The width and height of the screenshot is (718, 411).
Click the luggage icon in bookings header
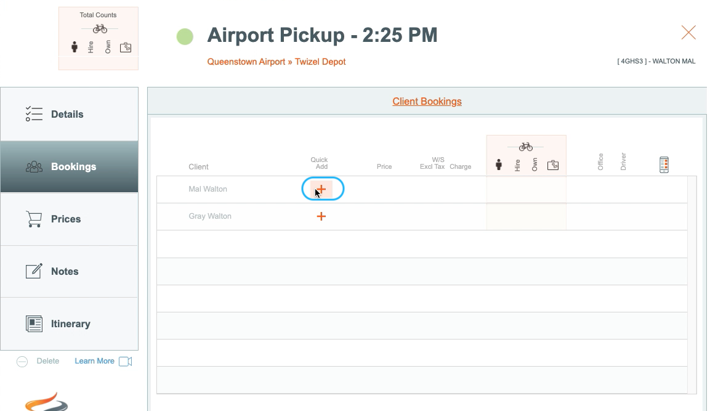click(553, 165)
